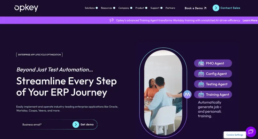Screen dimensions: 258x139
Task: Click the Testing Agent icon
Action: 201,84
